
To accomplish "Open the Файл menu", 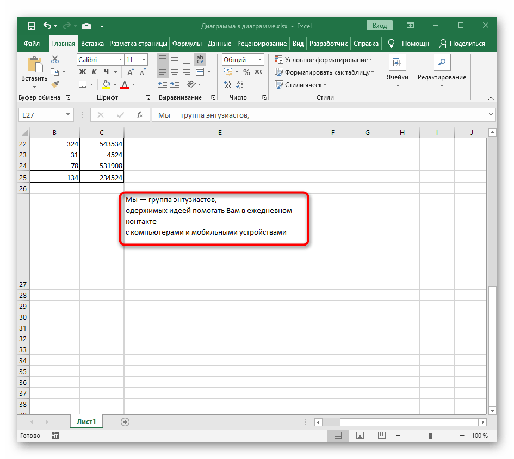I will point(32,44).
